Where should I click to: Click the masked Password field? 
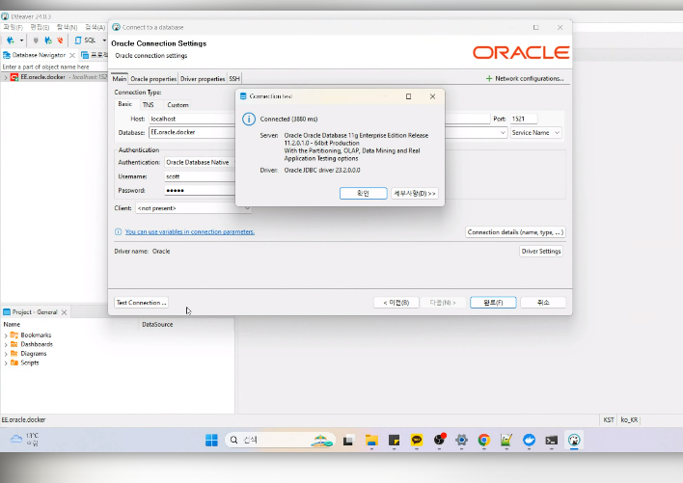pos(200,191)
